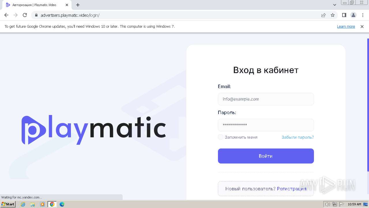Click the address bar URL

point(70,15)
